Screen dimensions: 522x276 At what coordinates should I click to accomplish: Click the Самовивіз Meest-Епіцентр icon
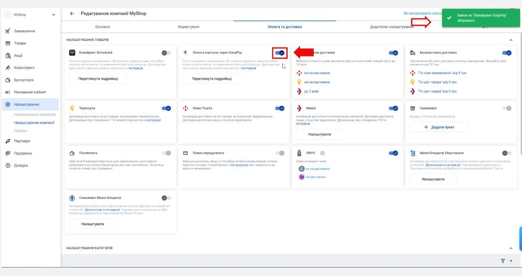pyautogui.click(x=72, y=198)
